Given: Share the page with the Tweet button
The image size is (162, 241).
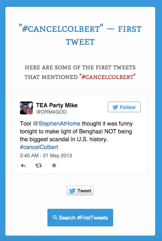Looking at the screenshot, I should pyautogui.click(x=80, y=191).
